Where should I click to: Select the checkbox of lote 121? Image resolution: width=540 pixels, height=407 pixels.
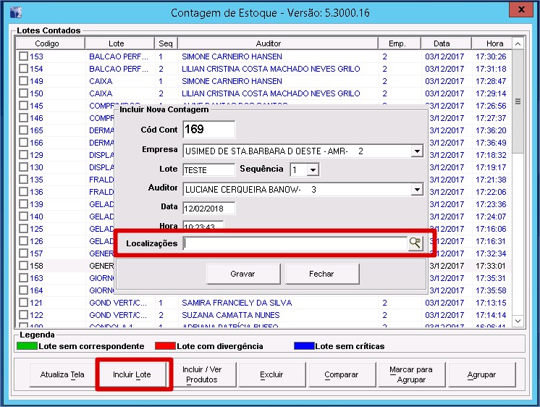click(24, 303)
